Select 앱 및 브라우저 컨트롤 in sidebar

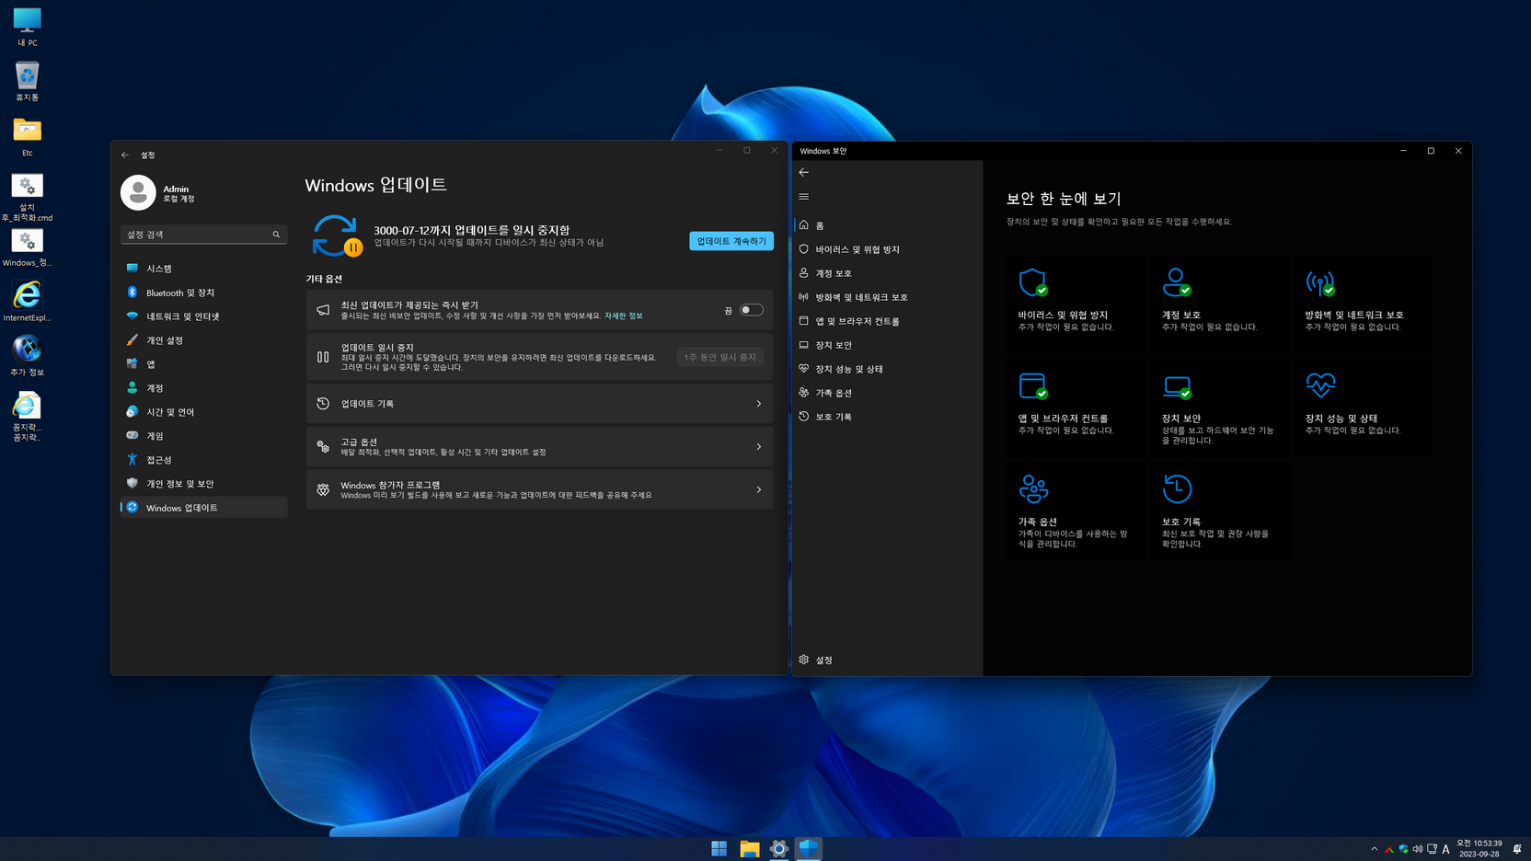coord(887,321)
